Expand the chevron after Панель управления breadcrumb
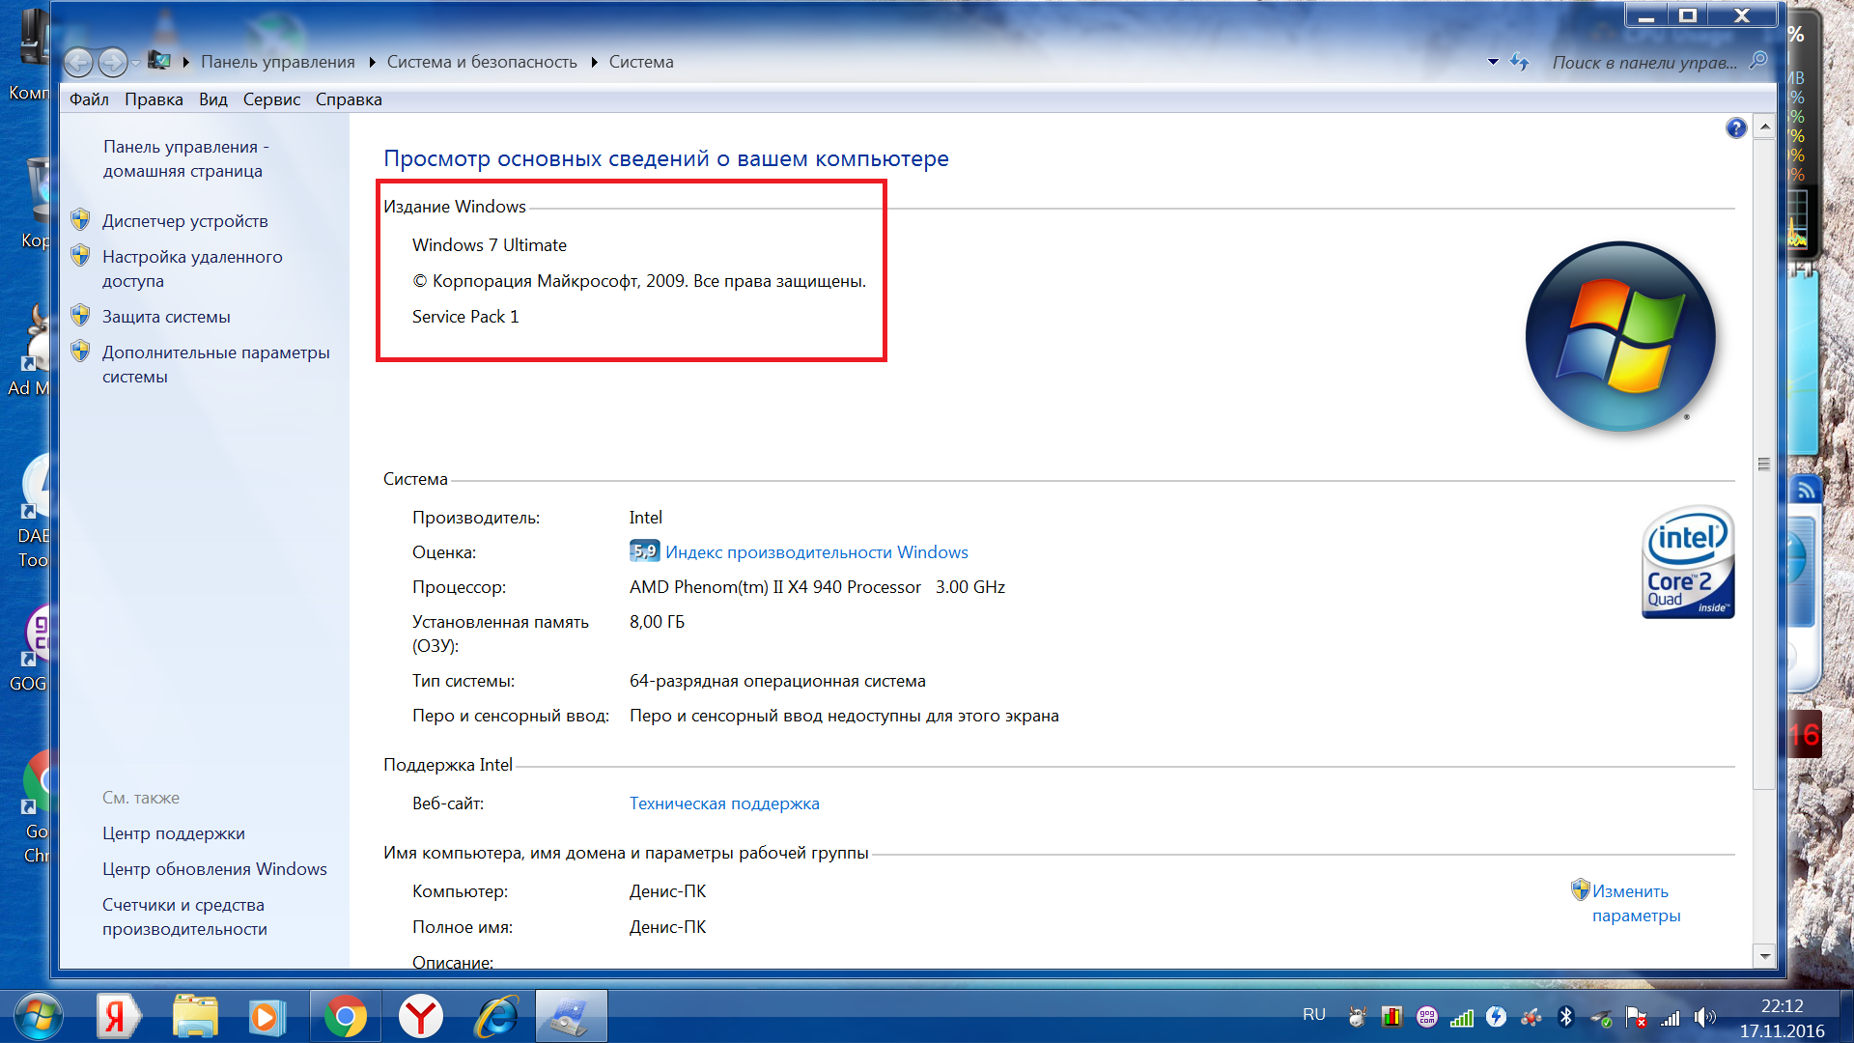The image size is (1854, 1043). tap(372, 62)
